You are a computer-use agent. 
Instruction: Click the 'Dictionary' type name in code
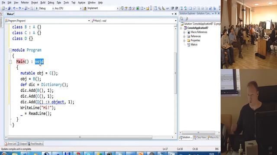(52, 85)
